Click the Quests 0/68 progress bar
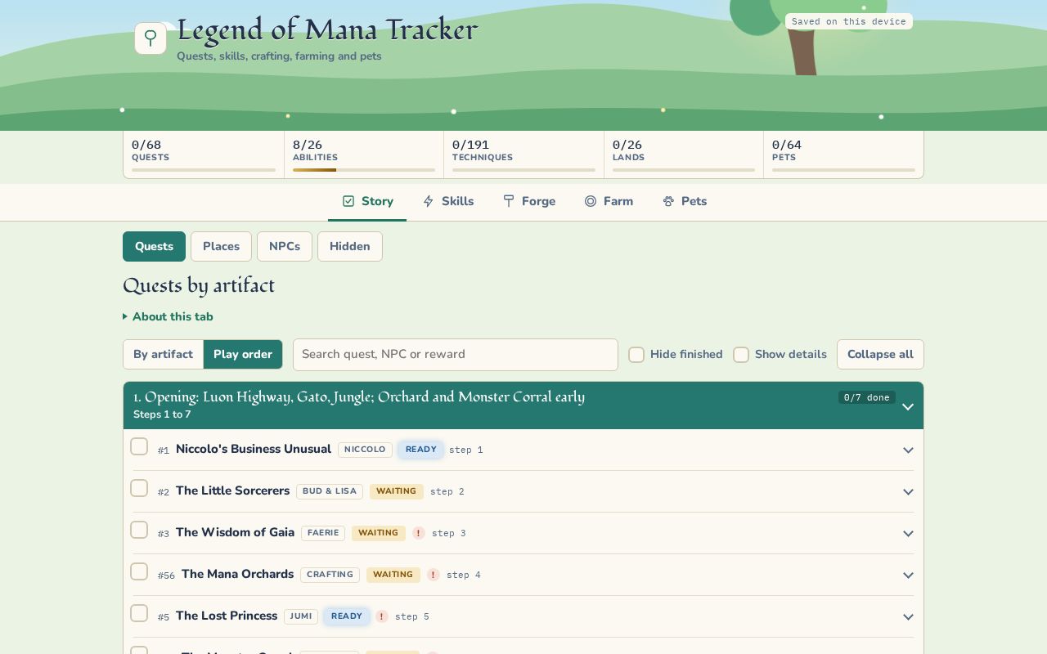 204,170
